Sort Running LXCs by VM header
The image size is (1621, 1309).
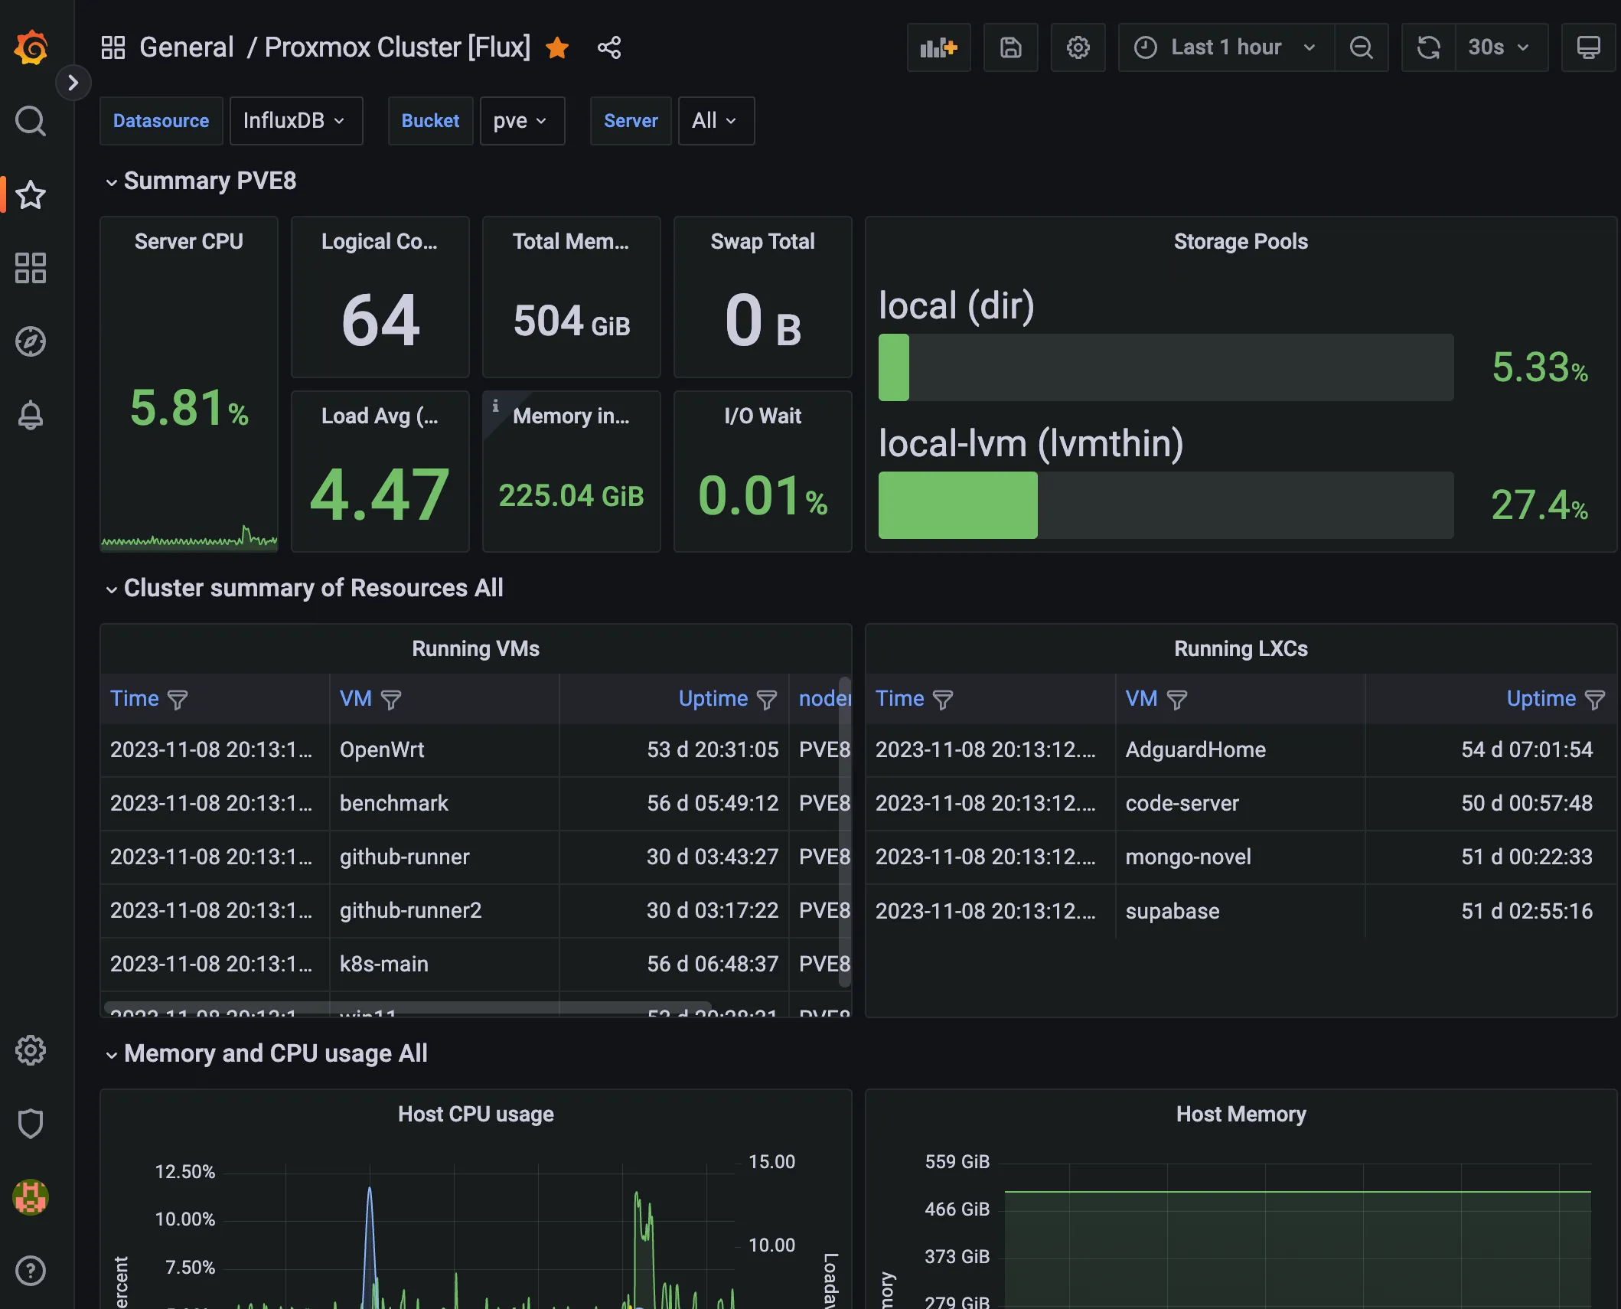click(x=1141, y=699)
